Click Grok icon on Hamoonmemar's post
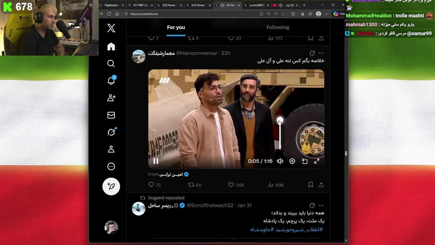435x245 pixels. click(312, 53)
